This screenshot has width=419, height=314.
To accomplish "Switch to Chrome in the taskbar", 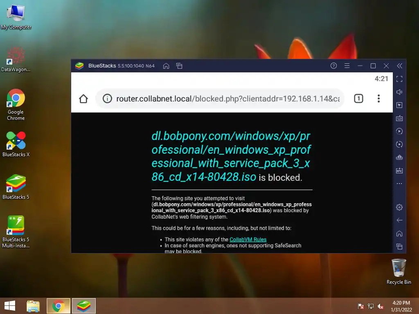I will pyautogui.click(x=58, y=306).
